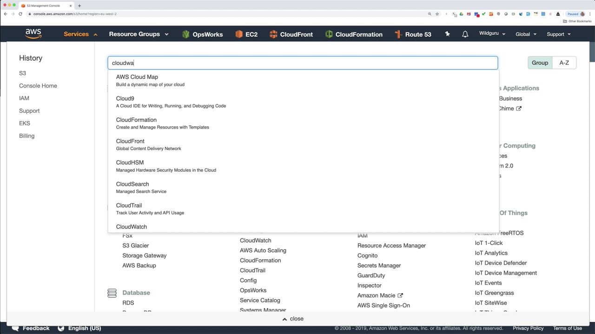Viewport: 595px width, 334px height.
Task: Select Cloud9 from search suggestions
Action: pos(303,102)
